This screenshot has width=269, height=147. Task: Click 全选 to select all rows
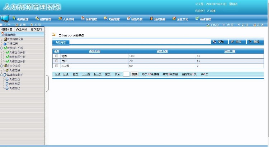tap(57, 74)
